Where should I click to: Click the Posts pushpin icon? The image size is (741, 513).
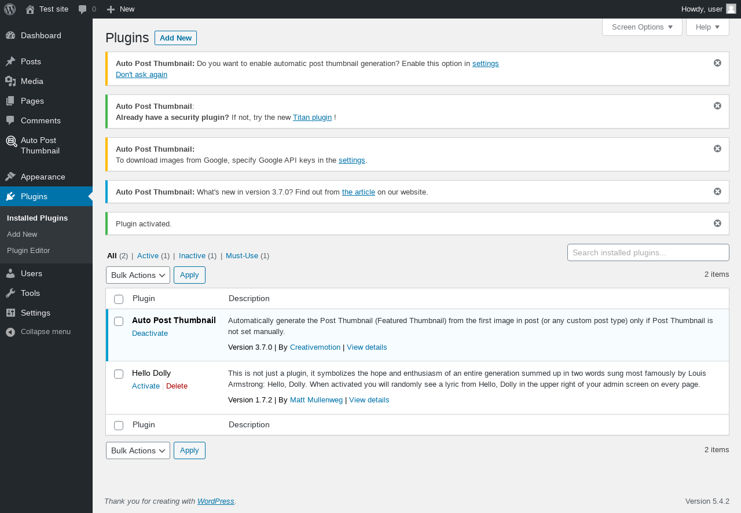pos(10,61)
